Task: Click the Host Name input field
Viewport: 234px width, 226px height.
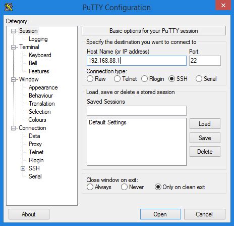Action: pyautogui.click(x=137, y=61)
